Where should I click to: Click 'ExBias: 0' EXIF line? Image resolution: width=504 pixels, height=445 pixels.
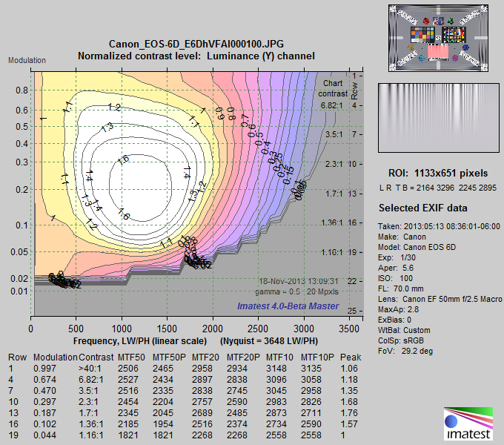pyautogui.click(x=395, y=320)
